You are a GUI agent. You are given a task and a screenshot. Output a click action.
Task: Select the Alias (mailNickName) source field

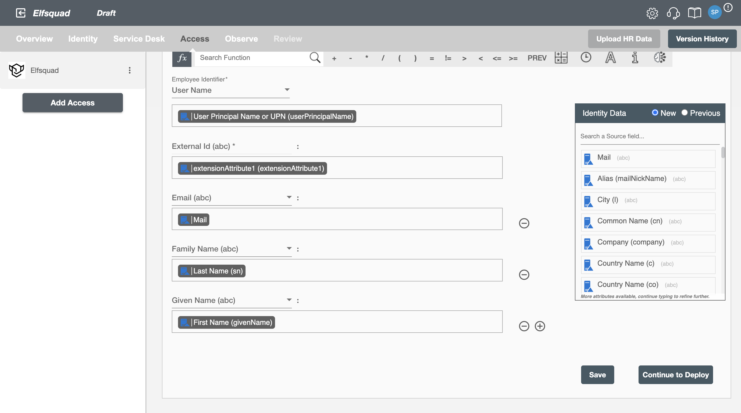648,180
